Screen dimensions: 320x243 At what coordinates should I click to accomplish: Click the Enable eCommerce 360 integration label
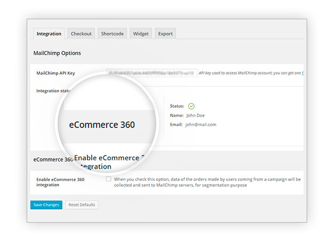60,182
